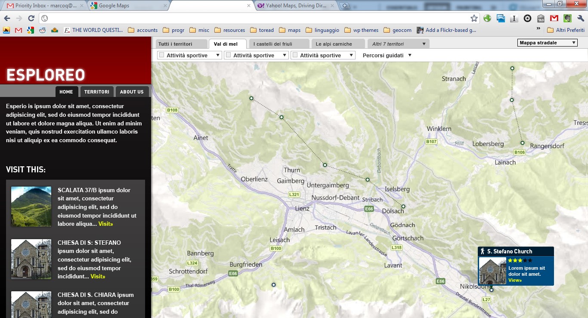Screen dimensions: 588x318
Task: Open THE WORLD QUESTI... Economist bookmark
Action: click(x=93, y=30)
